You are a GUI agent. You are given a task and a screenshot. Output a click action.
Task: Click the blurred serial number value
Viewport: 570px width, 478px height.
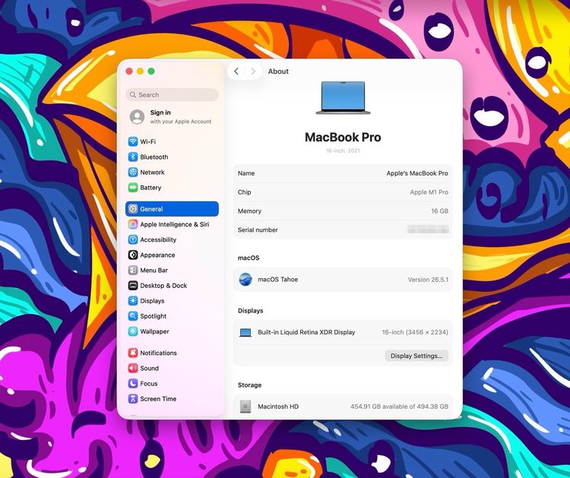coord(428,230)
